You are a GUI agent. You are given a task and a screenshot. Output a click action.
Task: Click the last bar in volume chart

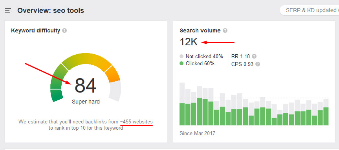tap(326, 112)
